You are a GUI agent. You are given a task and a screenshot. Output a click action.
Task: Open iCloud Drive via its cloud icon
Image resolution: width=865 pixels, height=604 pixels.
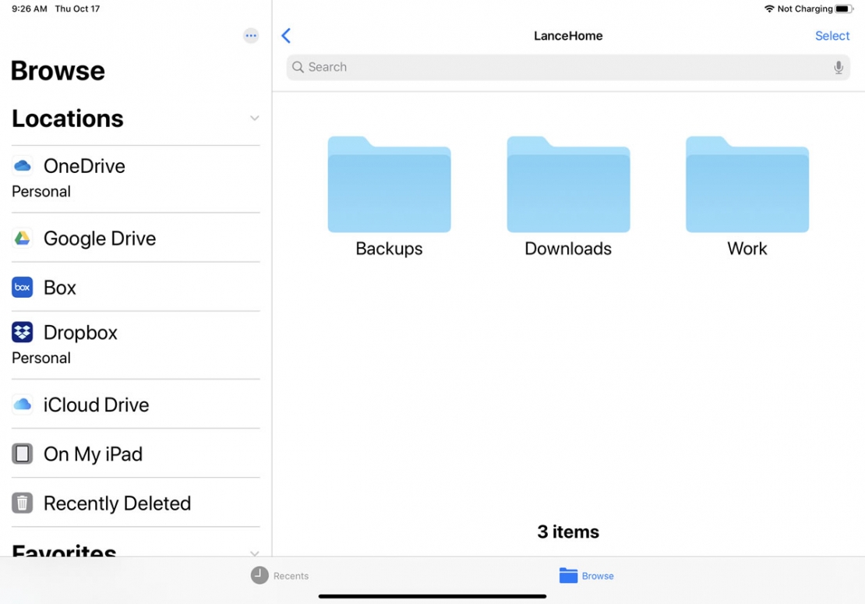21,404
